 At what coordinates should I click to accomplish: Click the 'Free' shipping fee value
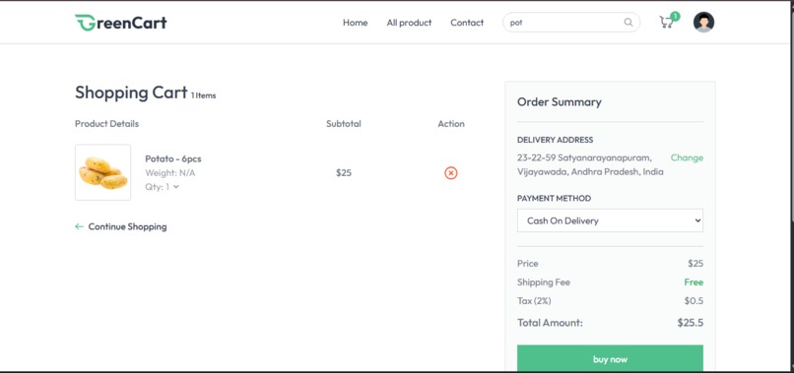pyautogui.click(x=694, y=282)
